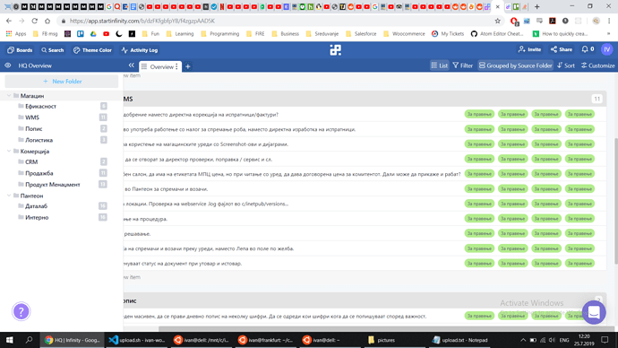Open a new browser tab
Viewport: 618px width, 348px height.
536,6
